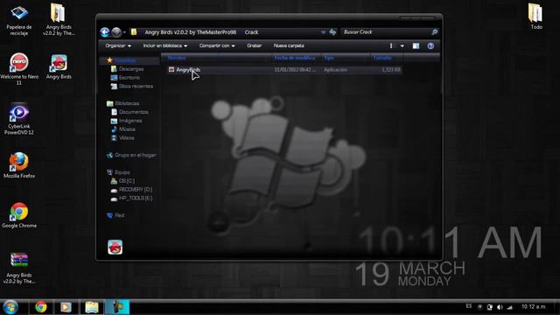The image size is (560, 315).
Task: Open the network signal tray icon
Action: click(x=509, y=307)
